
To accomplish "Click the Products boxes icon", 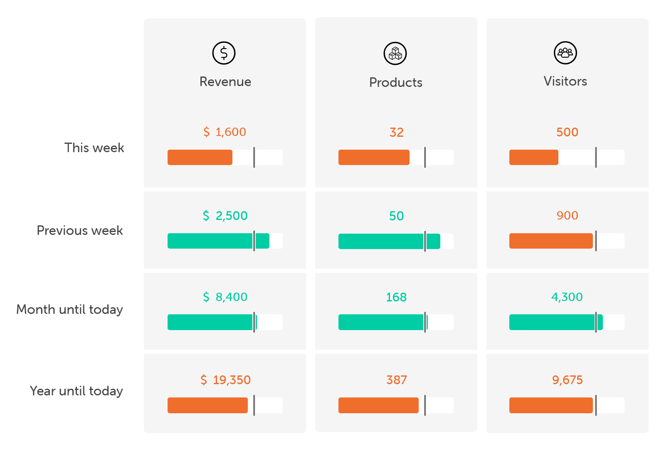I will click(x=395, y=54).
